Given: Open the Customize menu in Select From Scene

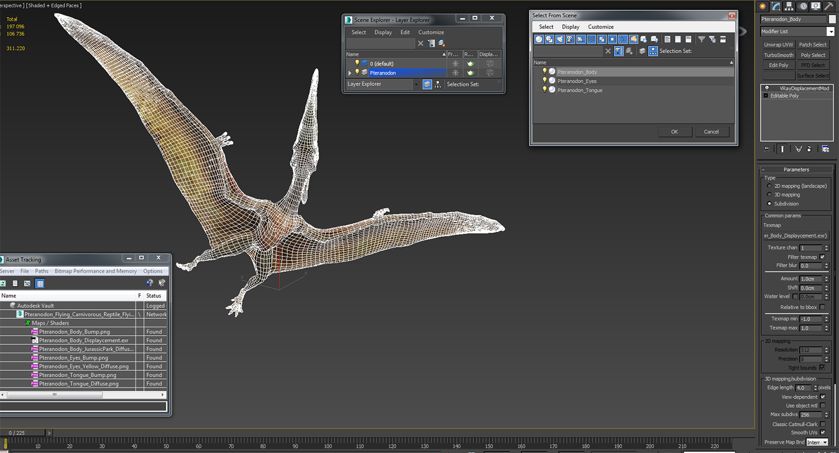Looking at the screenshot, I should pos(601,27).
